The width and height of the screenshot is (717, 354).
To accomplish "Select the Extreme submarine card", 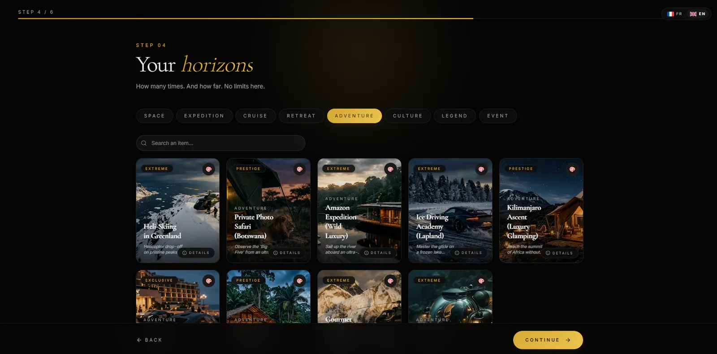I will [x=450, y=297].
